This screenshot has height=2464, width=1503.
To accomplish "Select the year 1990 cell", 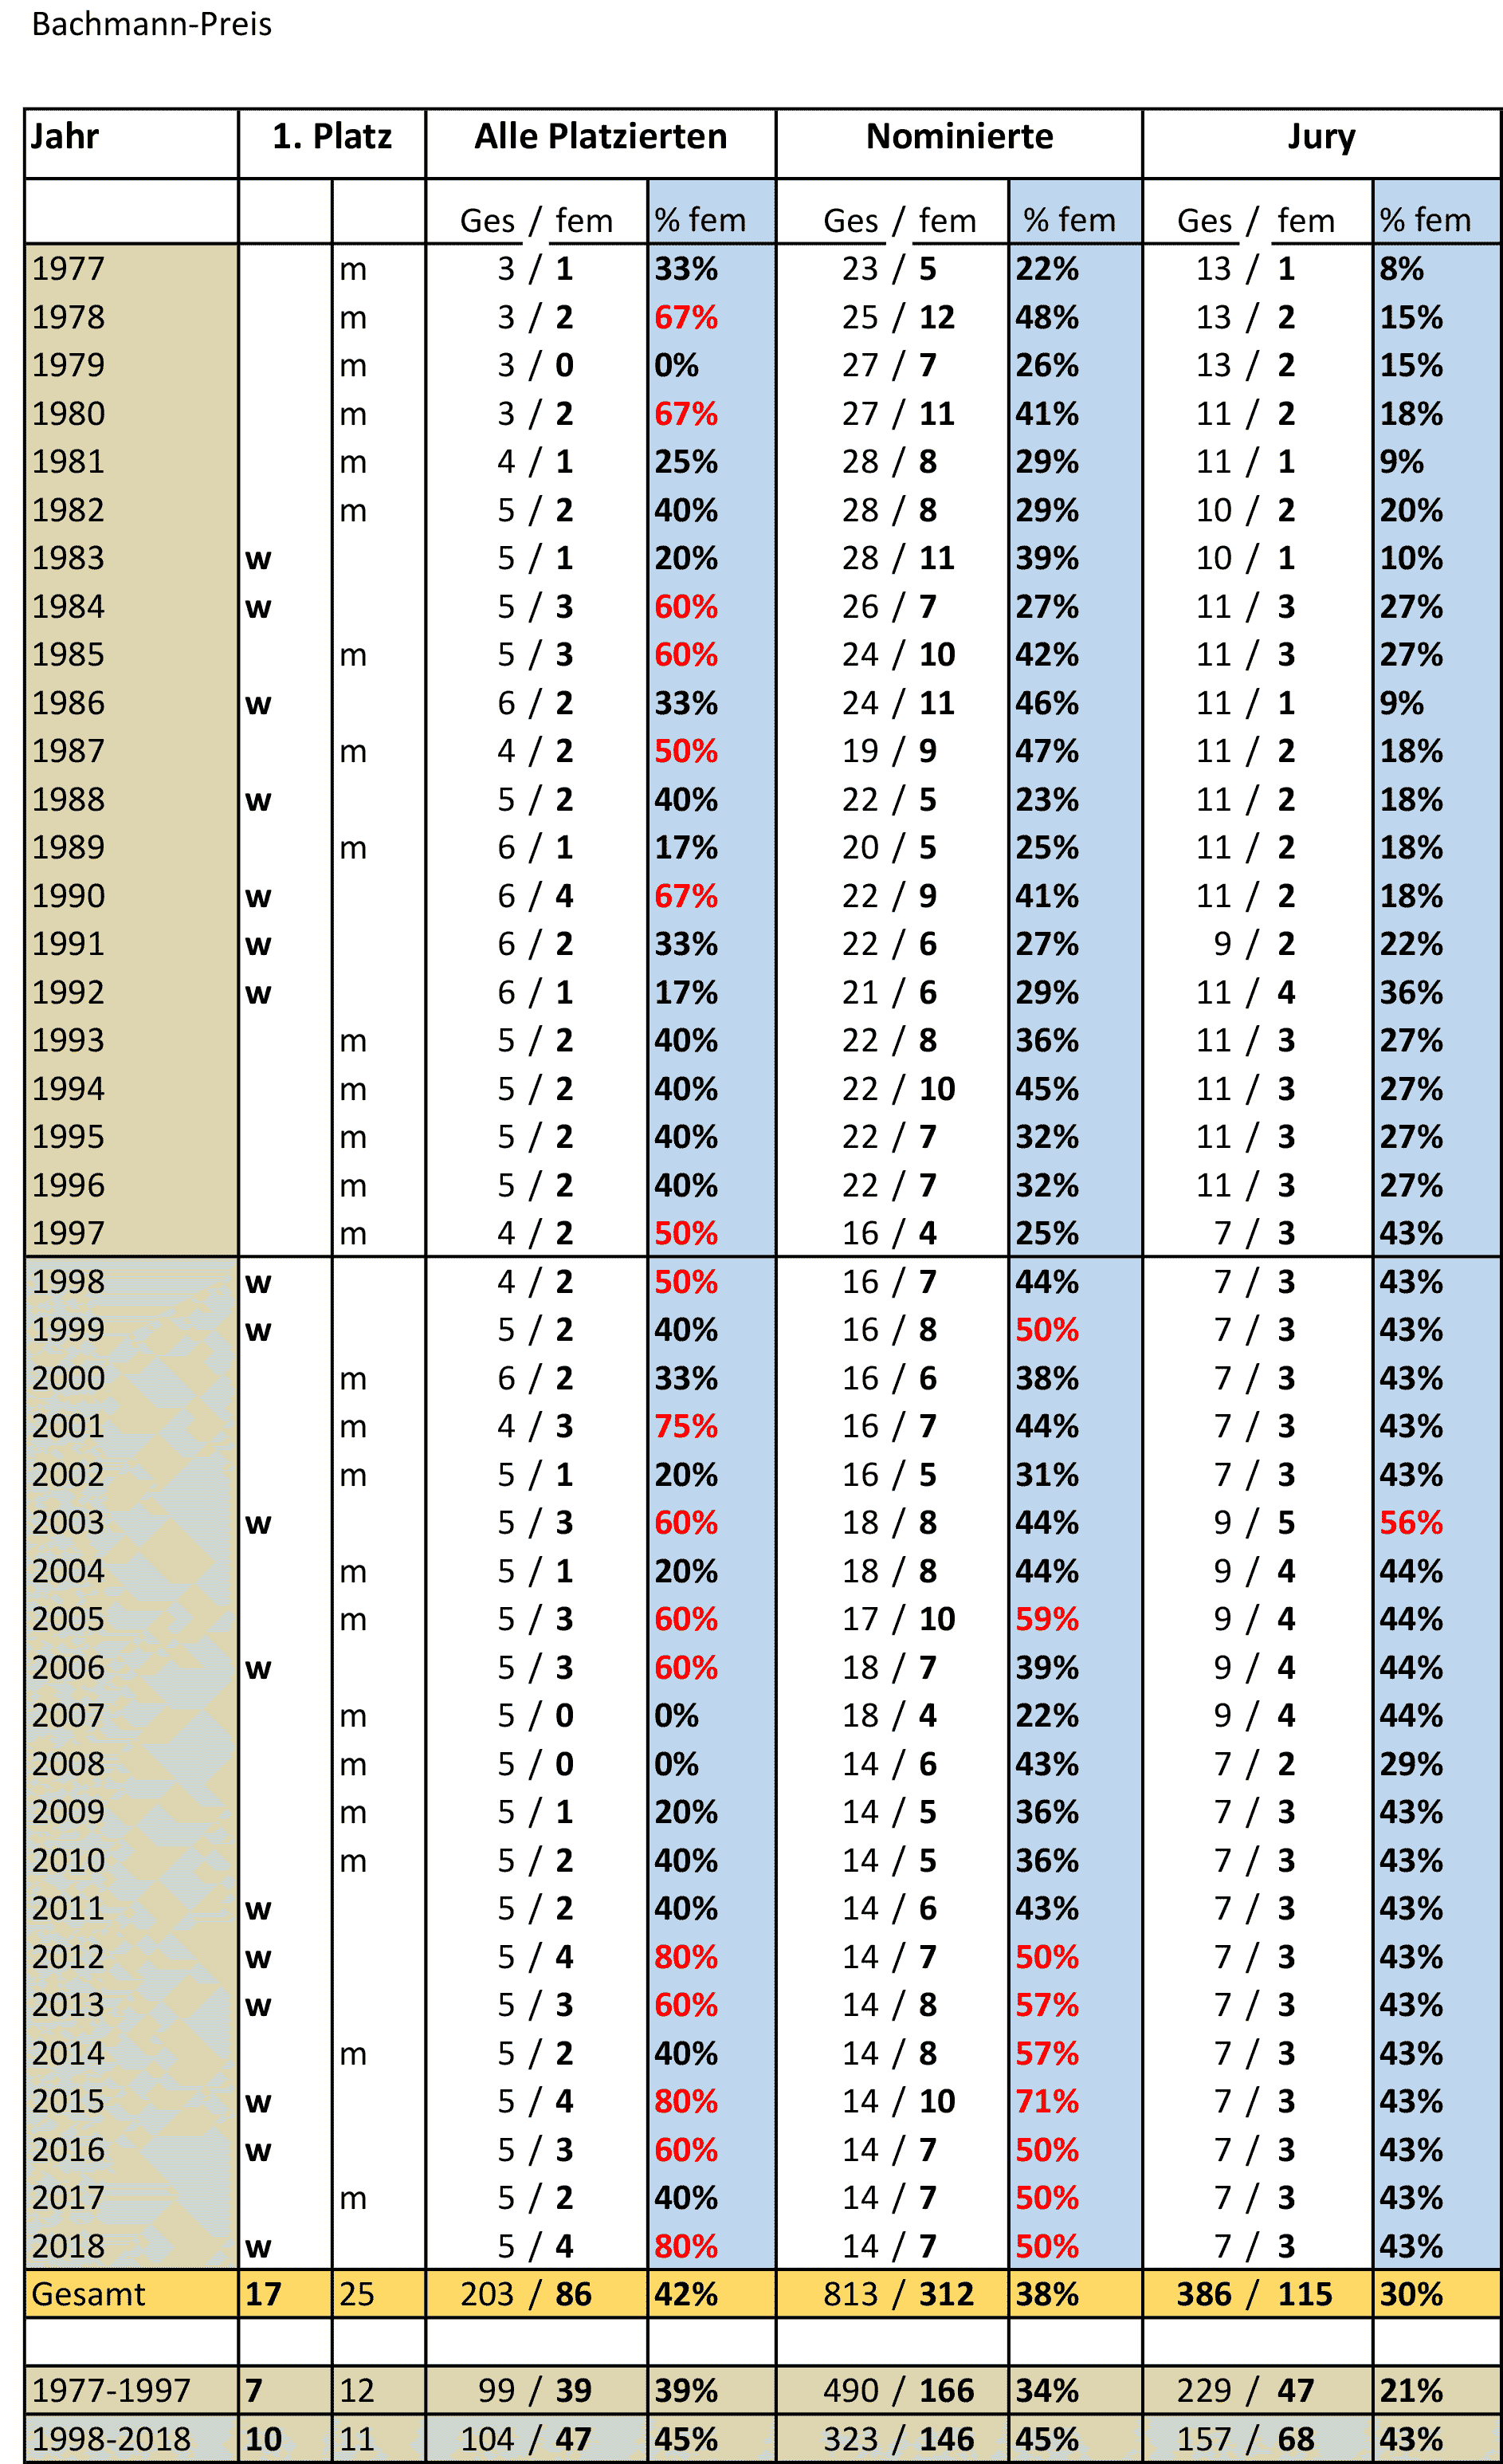I will point(68,896).
